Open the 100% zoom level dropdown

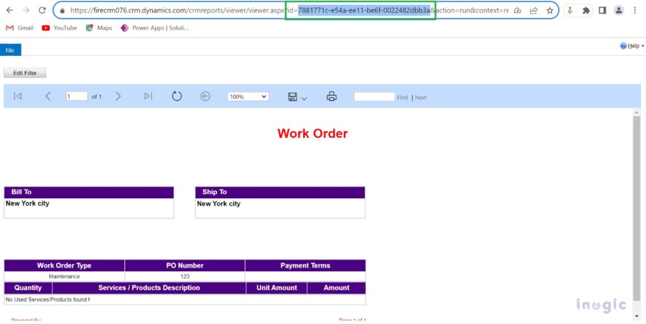pyautogui.click(x=248, y=97)
